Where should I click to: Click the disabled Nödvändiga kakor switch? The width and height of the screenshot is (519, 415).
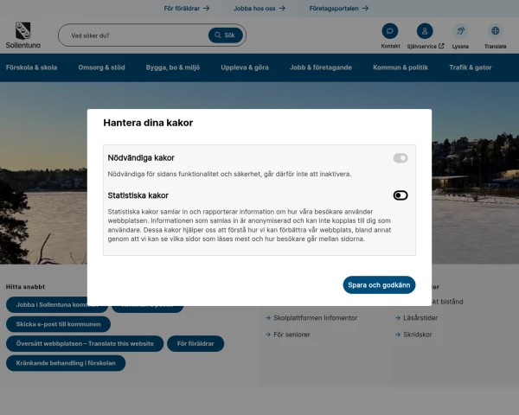coord(400,158)
